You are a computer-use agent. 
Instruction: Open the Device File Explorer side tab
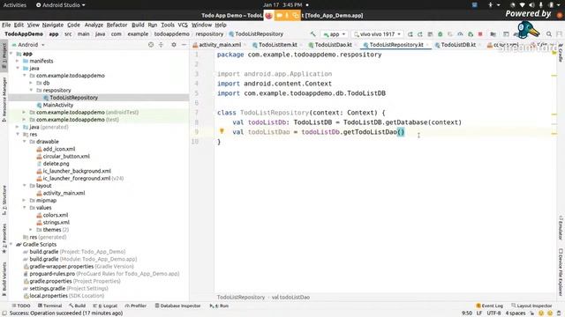(x=561, y=272)
